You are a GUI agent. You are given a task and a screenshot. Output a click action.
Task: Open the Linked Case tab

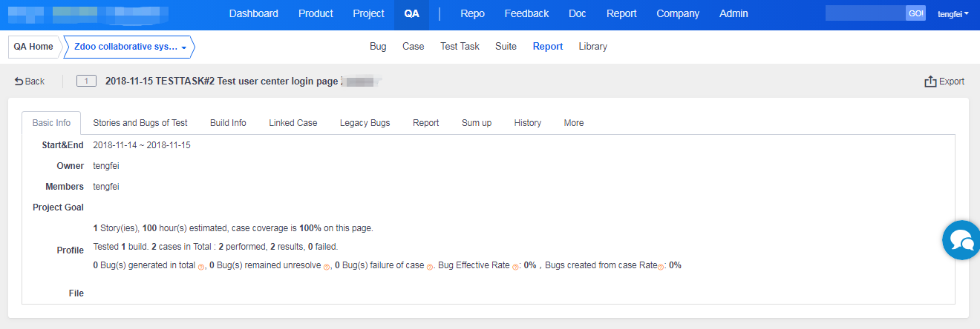[293, 123]
